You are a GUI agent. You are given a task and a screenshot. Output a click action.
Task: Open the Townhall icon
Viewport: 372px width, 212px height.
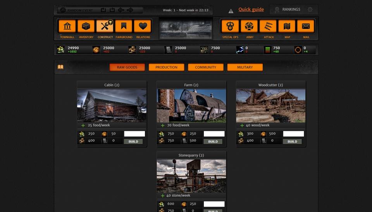point(67,26)
